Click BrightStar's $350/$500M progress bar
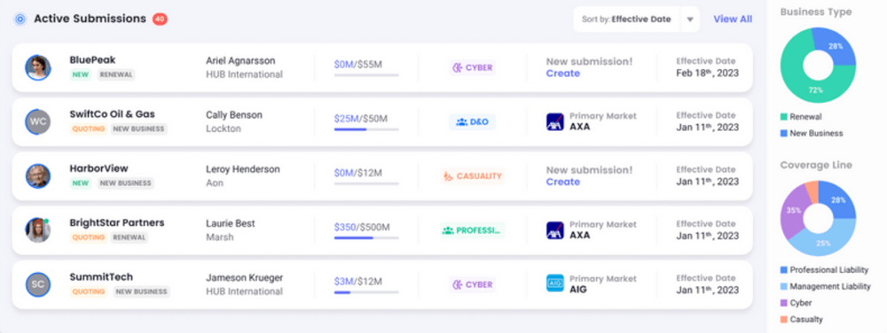The width and height of the screenshot is (887, 333). (x=366, y=237)
